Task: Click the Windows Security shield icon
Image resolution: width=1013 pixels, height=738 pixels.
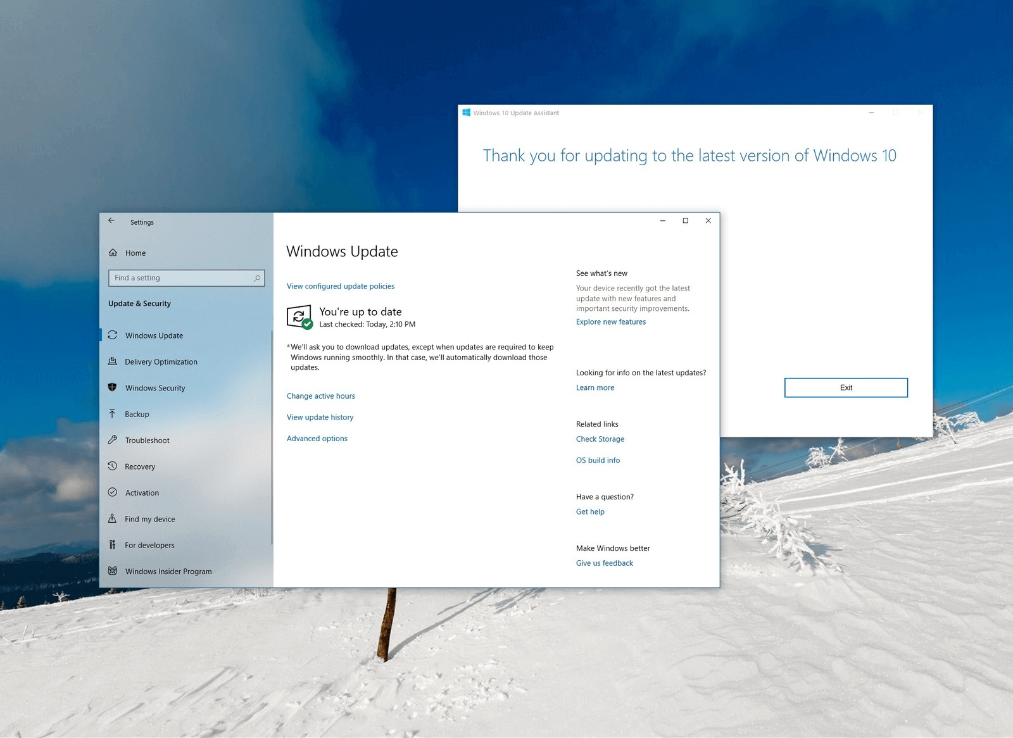Action: pyautogui.click(x=113, y=387)
